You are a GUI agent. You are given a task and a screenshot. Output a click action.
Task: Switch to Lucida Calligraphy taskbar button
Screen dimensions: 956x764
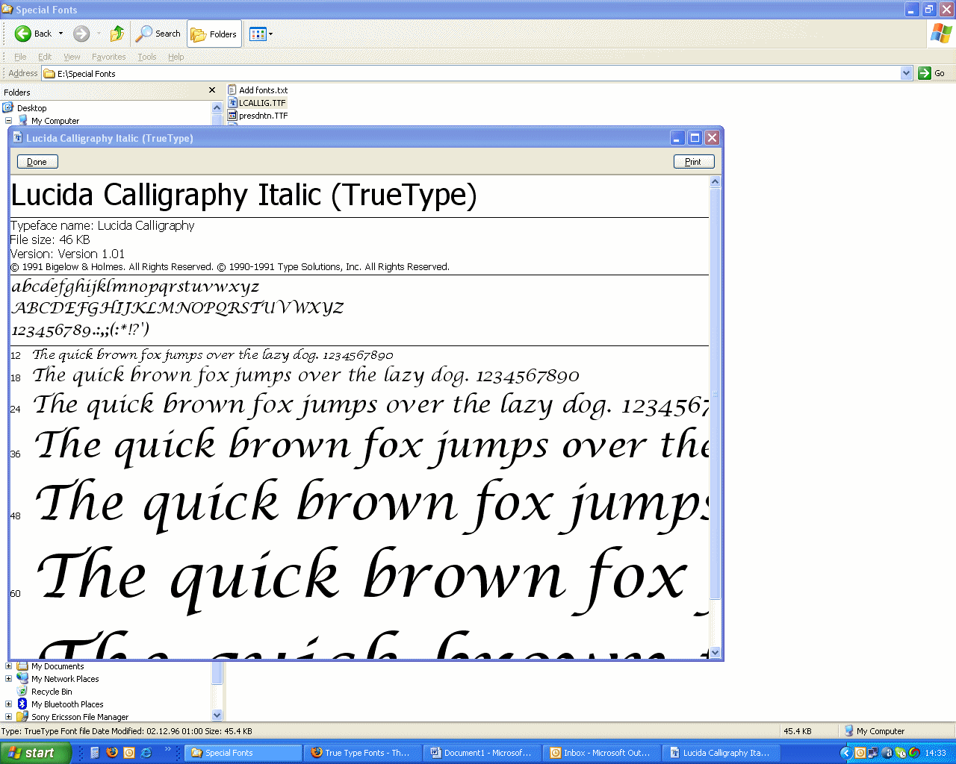point(721,753)
